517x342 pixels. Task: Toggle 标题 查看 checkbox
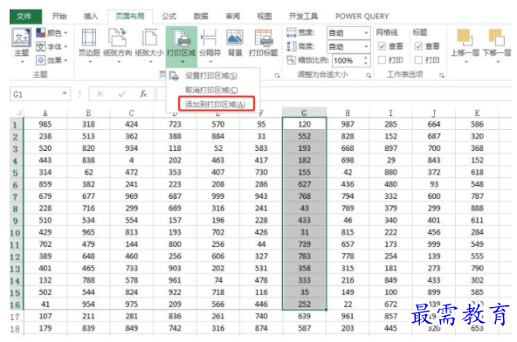pyautogui.click(x=418, y=46)
